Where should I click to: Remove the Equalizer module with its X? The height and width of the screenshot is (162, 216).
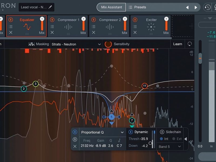(x=11, y=32)
